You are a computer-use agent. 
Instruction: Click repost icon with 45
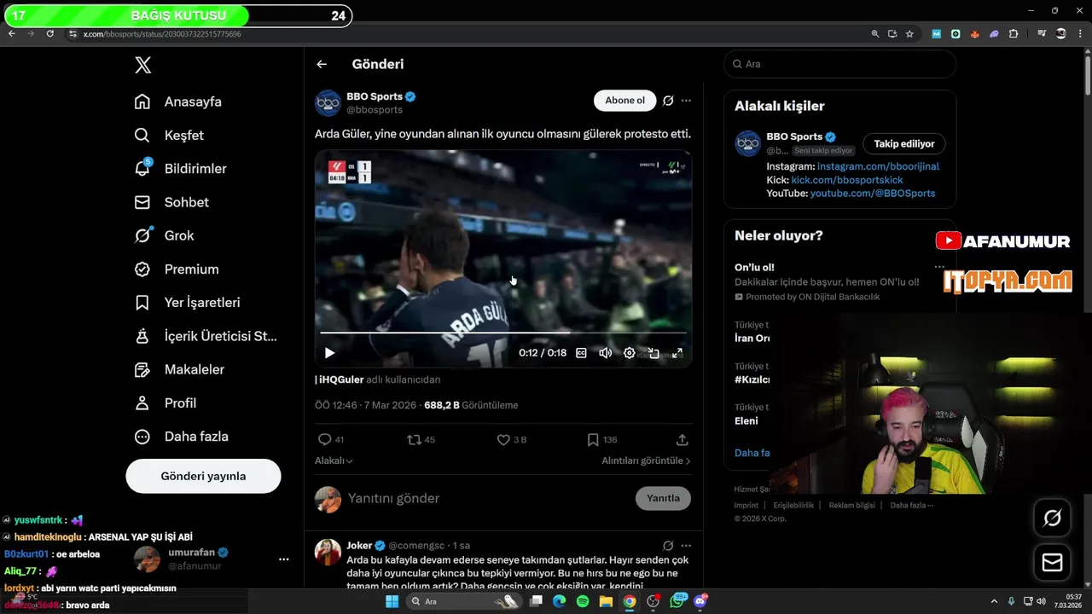point(414,440)
